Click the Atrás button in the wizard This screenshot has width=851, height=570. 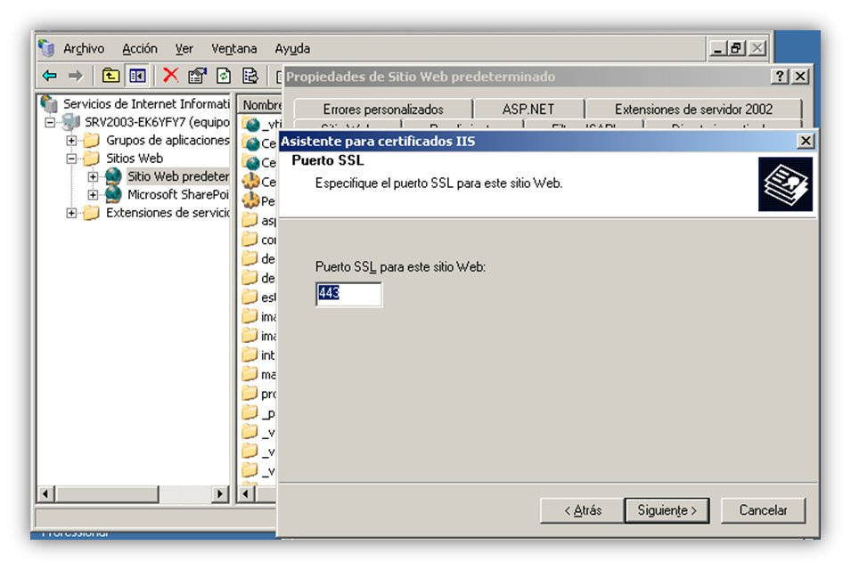[x=583, y=510]
